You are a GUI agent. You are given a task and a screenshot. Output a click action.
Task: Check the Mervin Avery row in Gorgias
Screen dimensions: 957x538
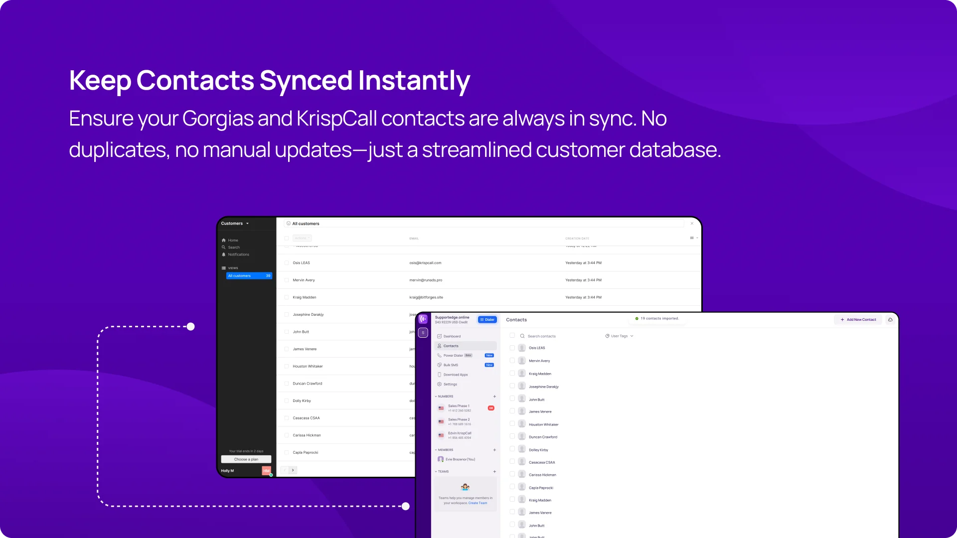[x=287, y=280]
